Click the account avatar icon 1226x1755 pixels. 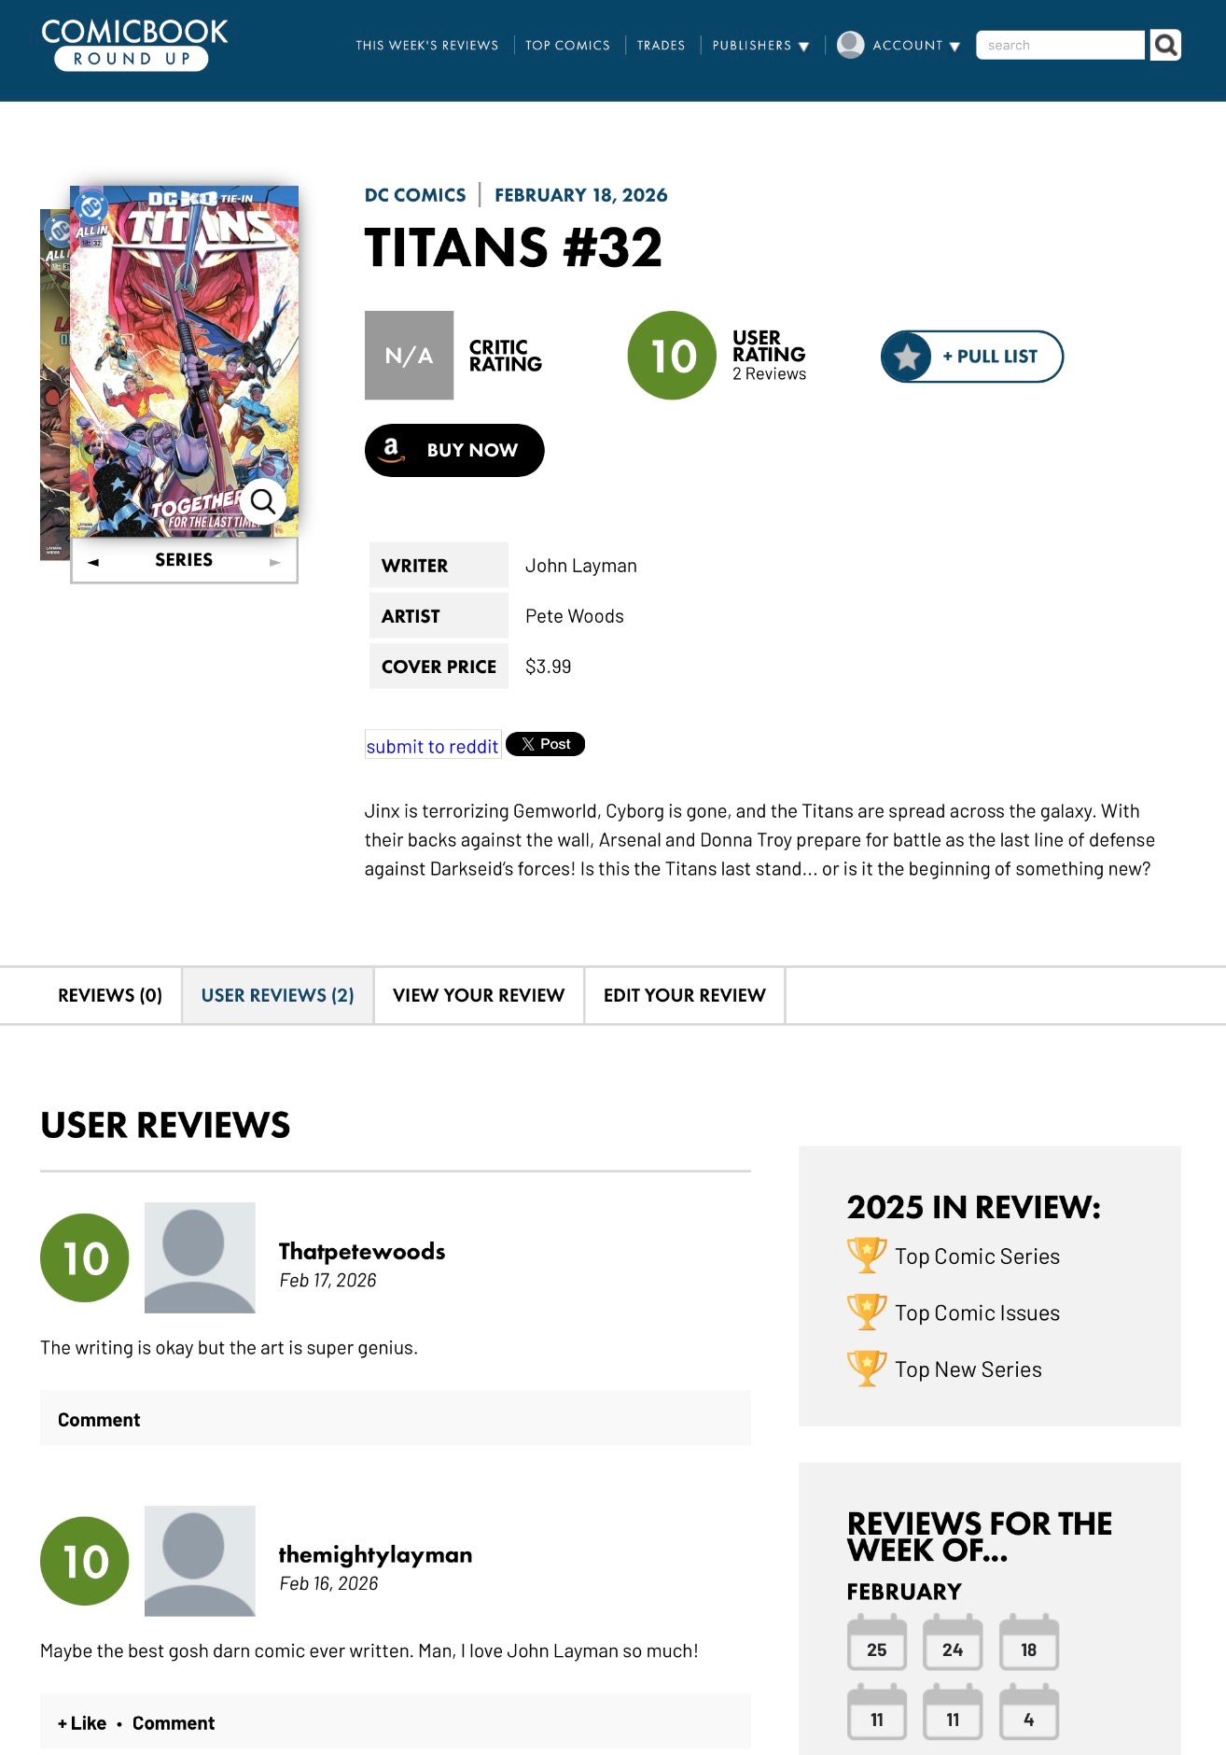[850, 45]
